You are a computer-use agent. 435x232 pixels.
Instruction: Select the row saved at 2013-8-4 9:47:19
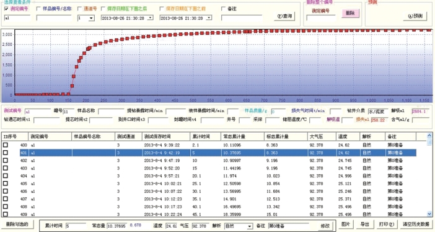tap(209, 160)
